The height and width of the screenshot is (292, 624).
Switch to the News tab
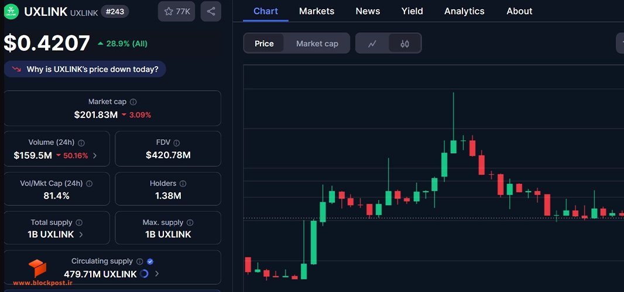coord(368,11)
